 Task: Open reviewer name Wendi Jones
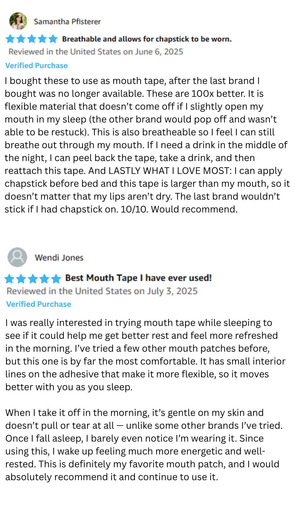pyautogui.click(x=59, y=258)
